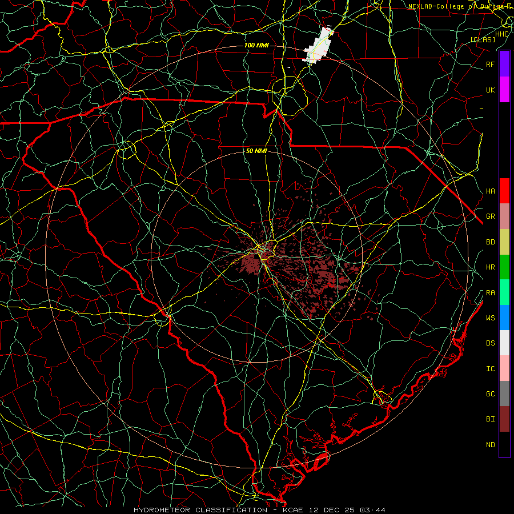The height and width of the screenshot is (514, 514).
Task: Click the UK legend label
Action: click(x=490, y=90)
